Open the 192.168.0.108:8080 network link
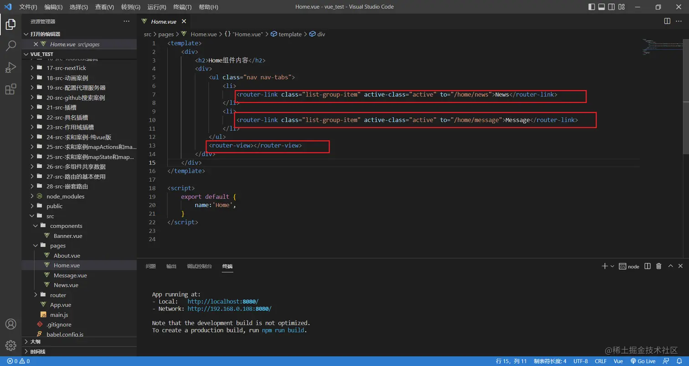 coord(230,309)
